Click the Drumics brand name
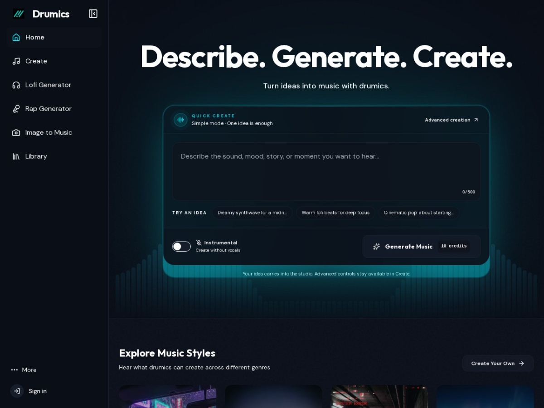 coord(51,14)
